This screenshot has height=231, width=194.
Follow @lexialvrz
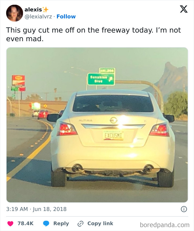coord(66,16)
